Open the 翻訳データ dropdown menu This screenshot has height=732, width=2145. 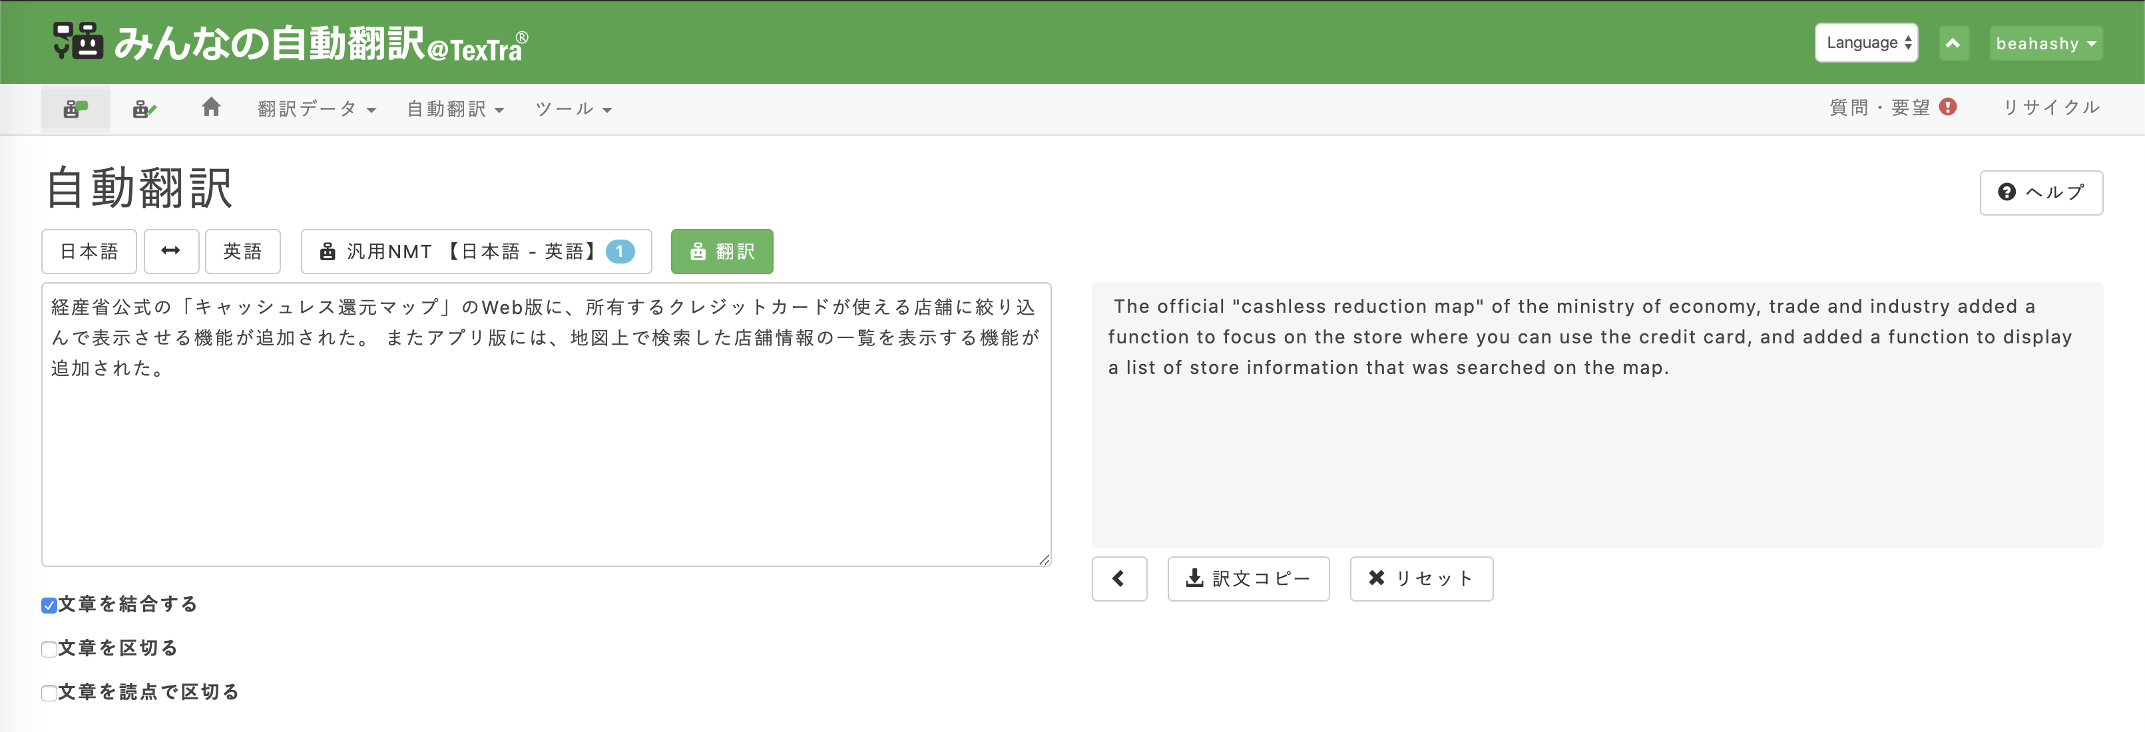316,109
